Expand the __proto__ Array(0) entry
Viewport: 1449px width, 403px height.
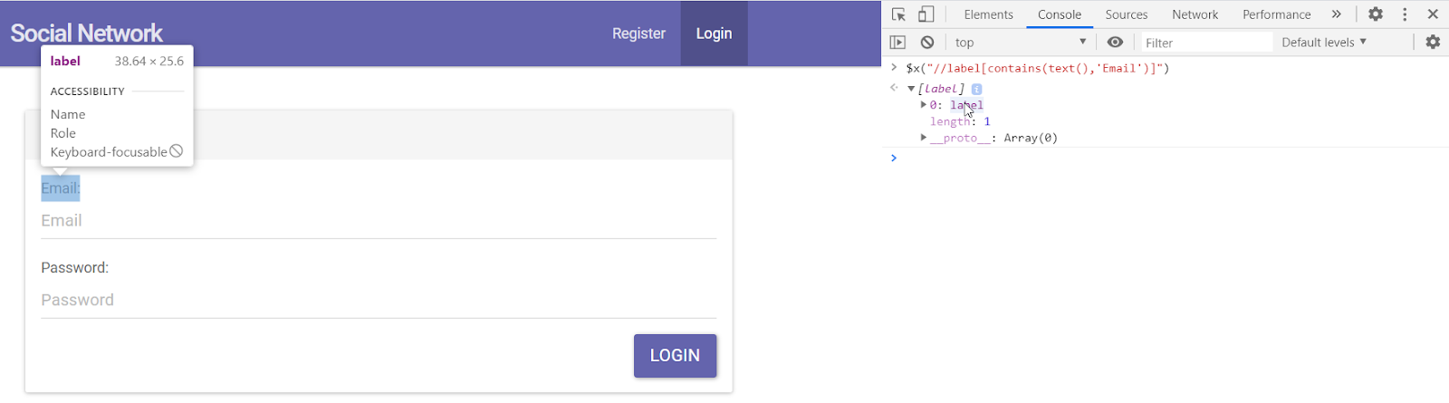(x=923, y=138)
